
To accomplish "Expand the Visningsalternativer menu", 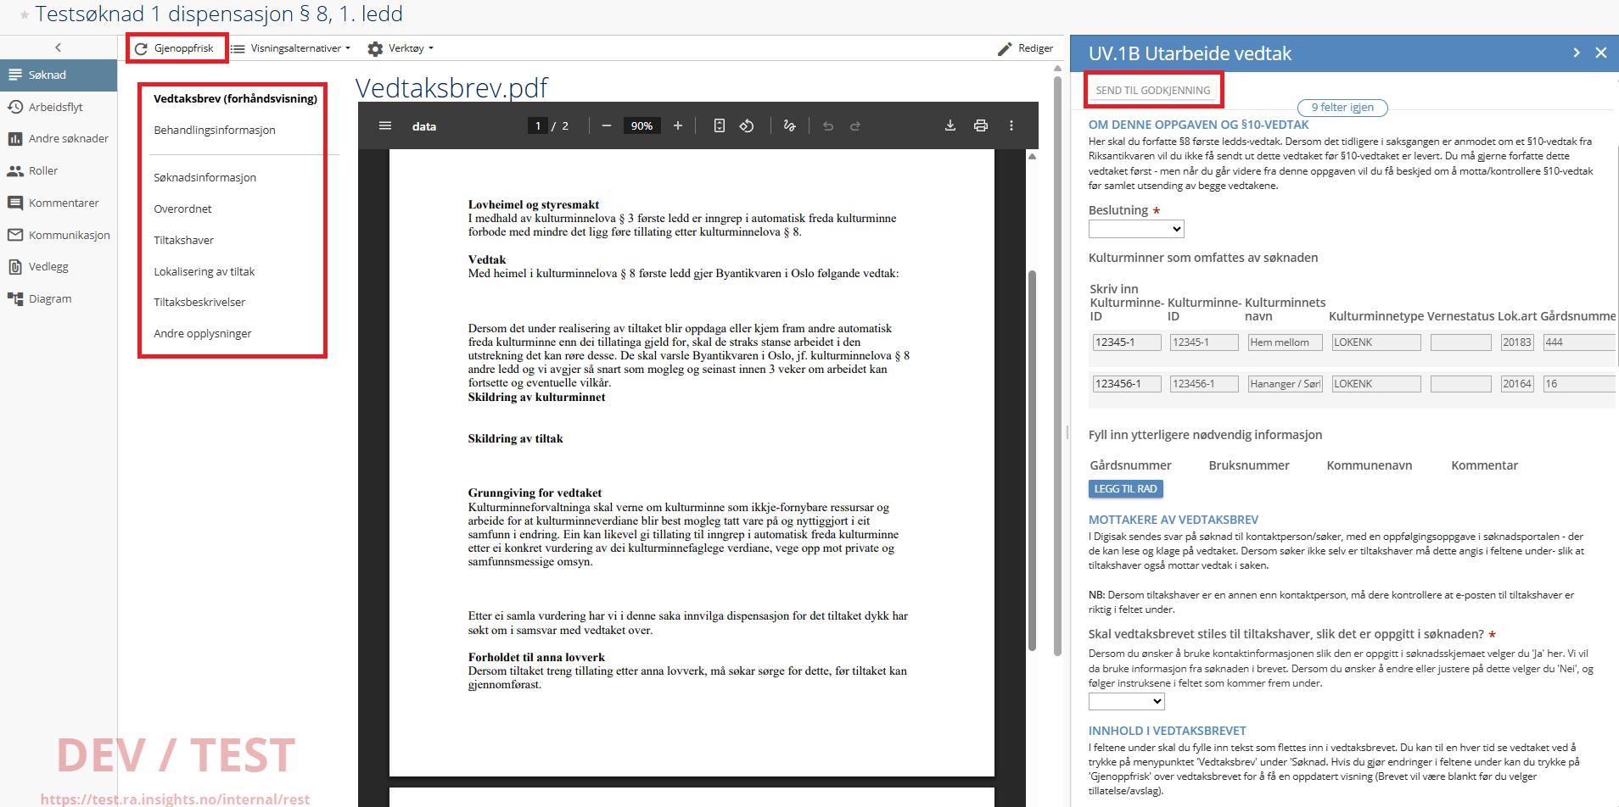I will coord(291,48).
